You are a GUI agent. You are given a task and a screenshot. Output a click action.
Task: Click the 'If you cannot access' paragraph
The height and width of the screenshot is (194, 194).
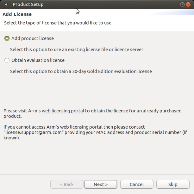point(74,127)
